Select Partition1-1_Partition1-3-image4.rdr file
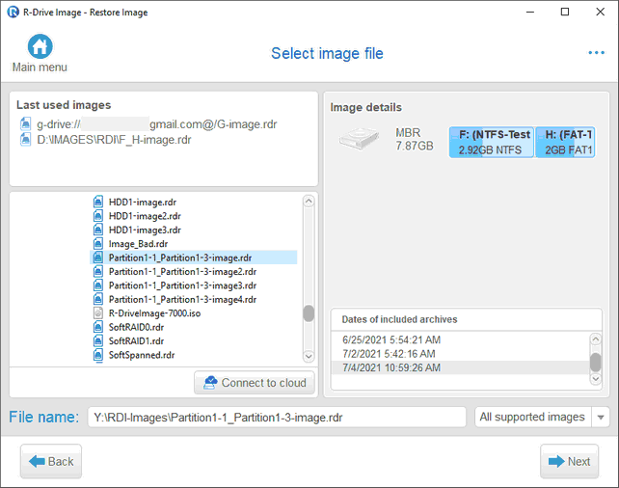Image resolution: width=619 pixels, height=488 pixels. coord(182,299)
